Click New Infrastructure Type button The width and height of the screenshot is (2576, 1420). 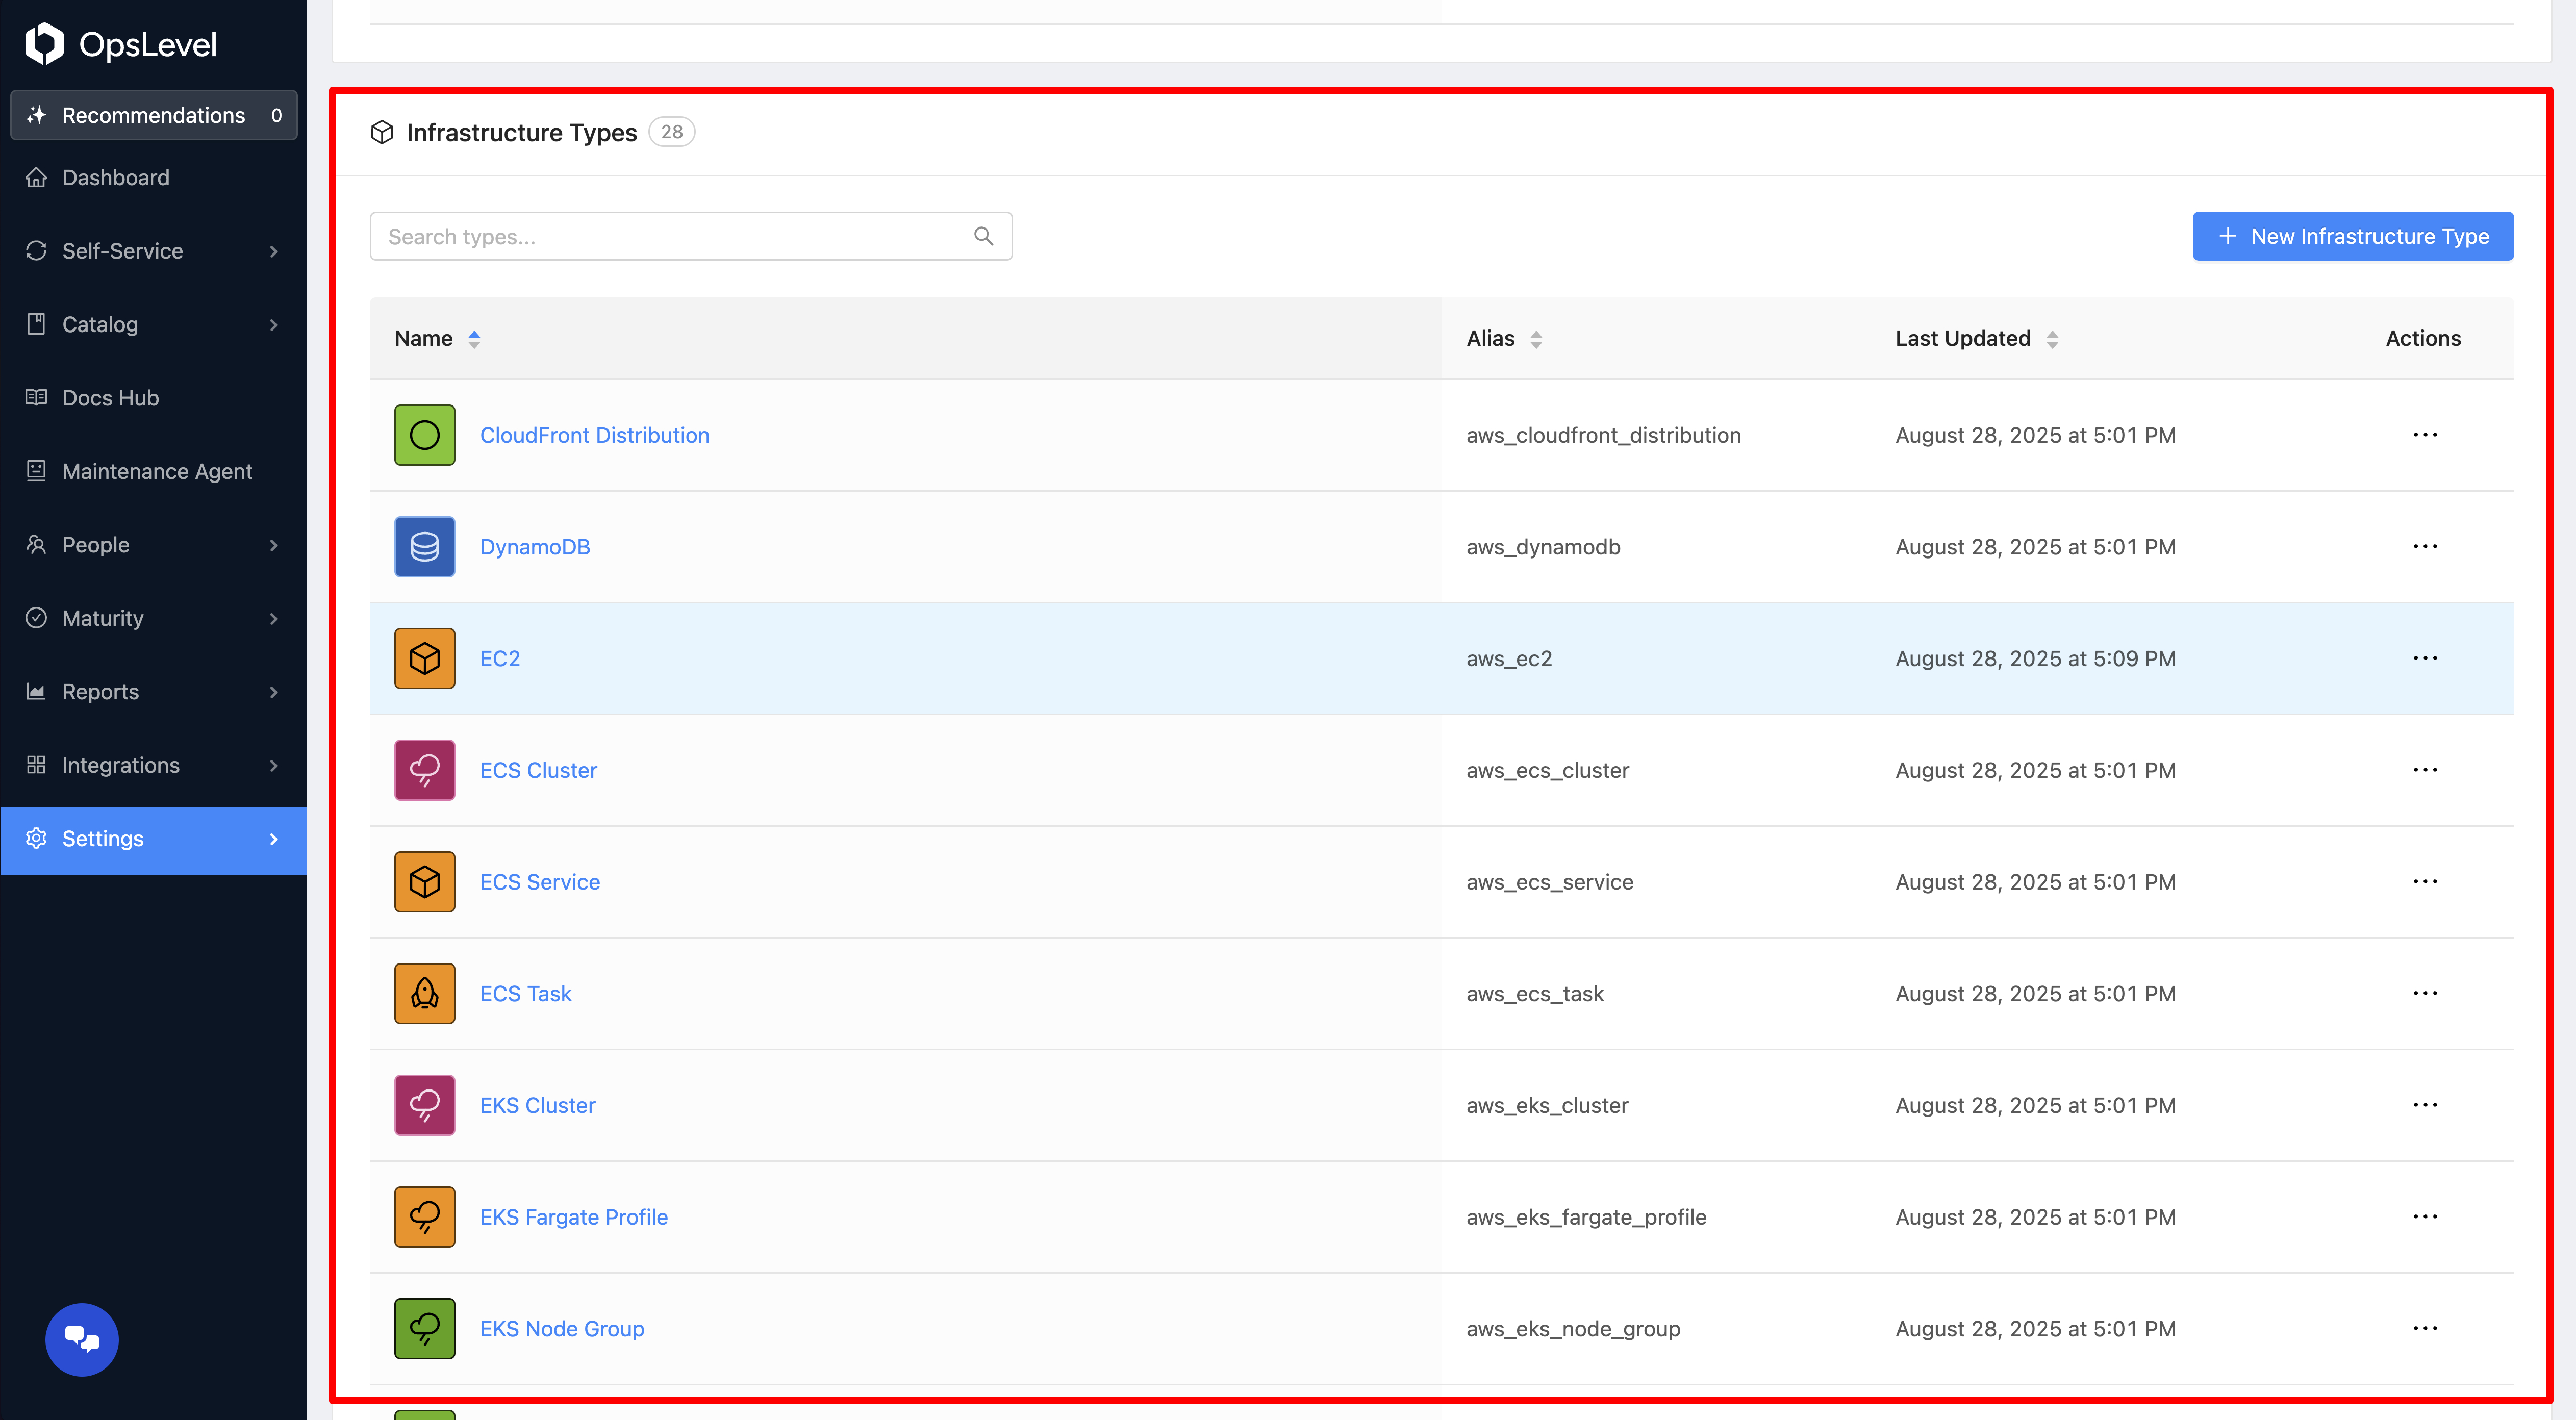coord(2352,236)
